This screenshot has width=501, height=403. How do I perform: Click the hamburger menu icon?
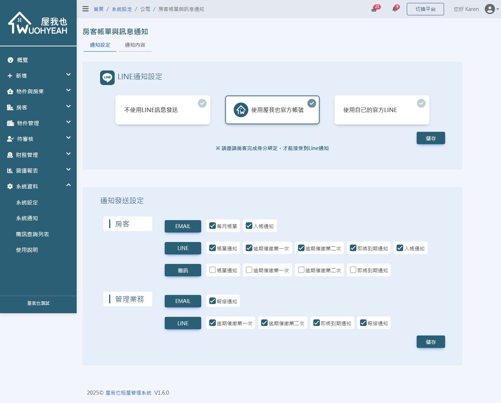[x=85, y=9]
